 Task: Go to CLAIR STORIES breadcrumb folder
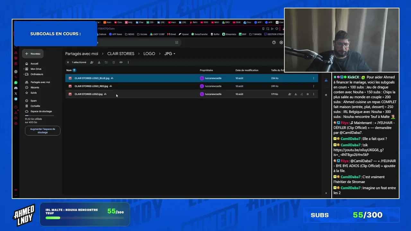(x=121, y=54)
